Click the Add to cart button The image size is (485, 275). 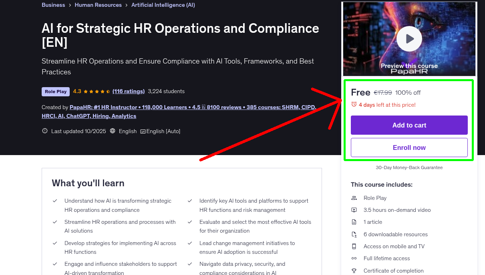(409, 125)
